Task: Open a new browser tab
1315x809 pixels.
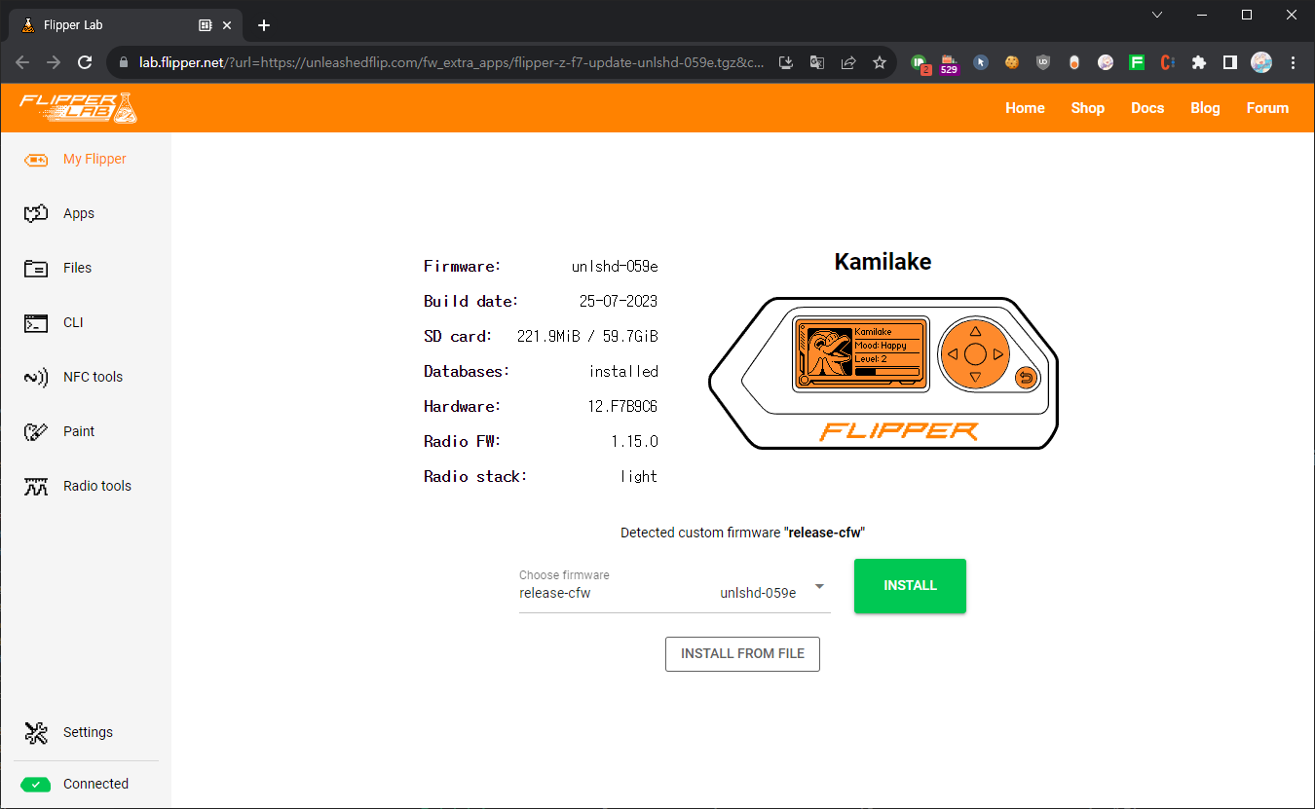Action: click(x=263, y=25)
